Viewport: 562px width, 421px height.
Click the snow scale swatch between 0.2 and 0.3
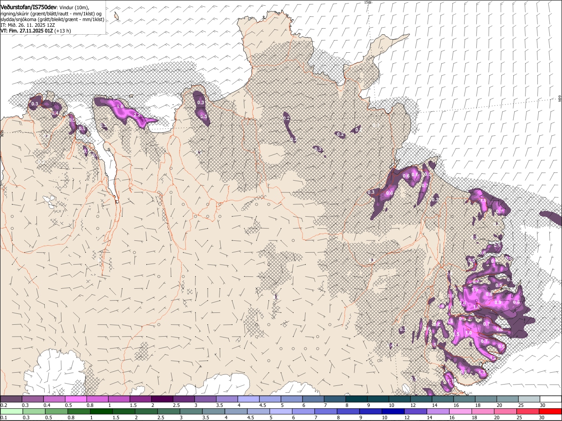11,399
